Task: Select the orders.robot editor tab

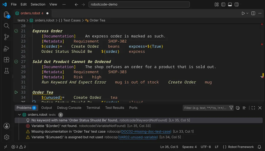Action: (32, 13)
